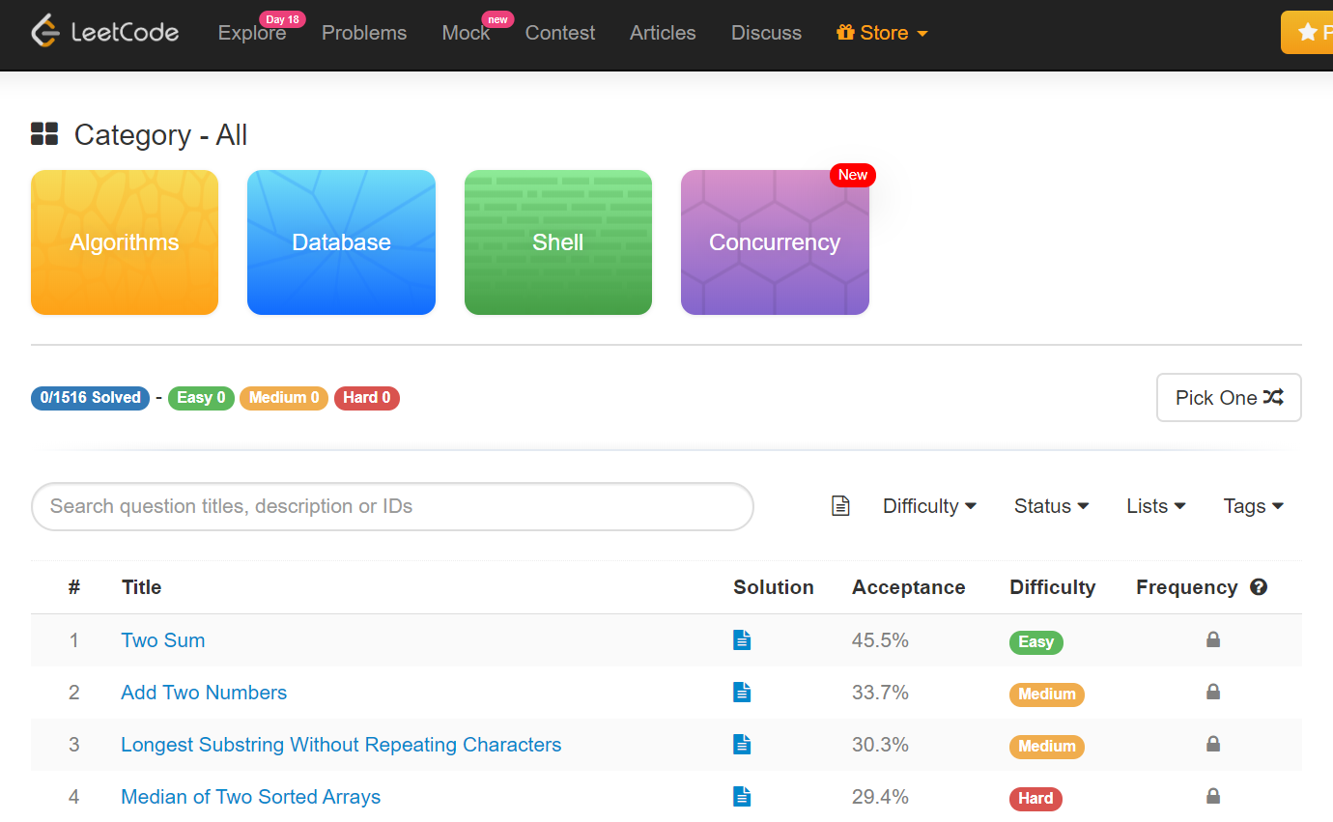This screenshot has width=1333, height=822.
Task: Open the Explore page
Action: click(252, 33)
